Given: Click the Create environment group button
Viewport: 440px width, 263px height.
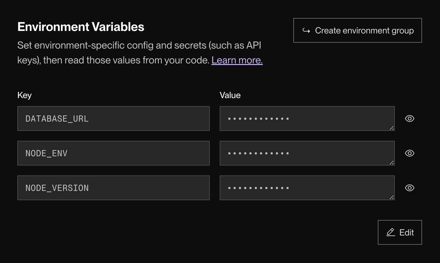Looking at the screenshot, I should point(357,30).
